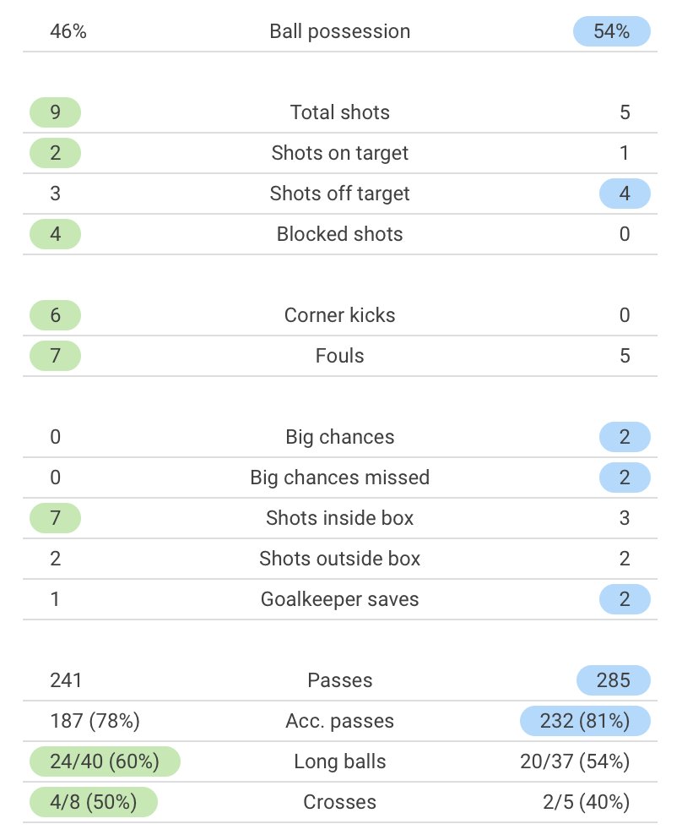Select the green 7 Shots inside box badge
The image size is (682, 835).
click(x=55, y=518)
